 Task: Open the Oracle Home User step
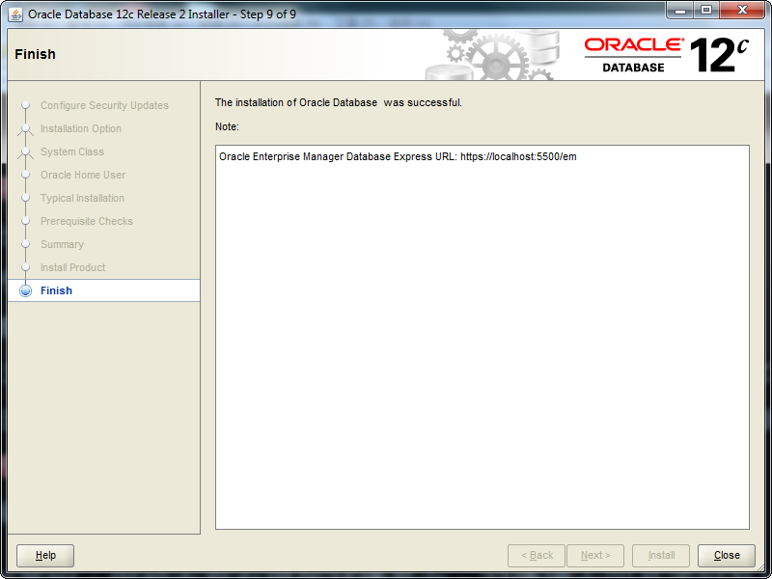pos(83,175)
